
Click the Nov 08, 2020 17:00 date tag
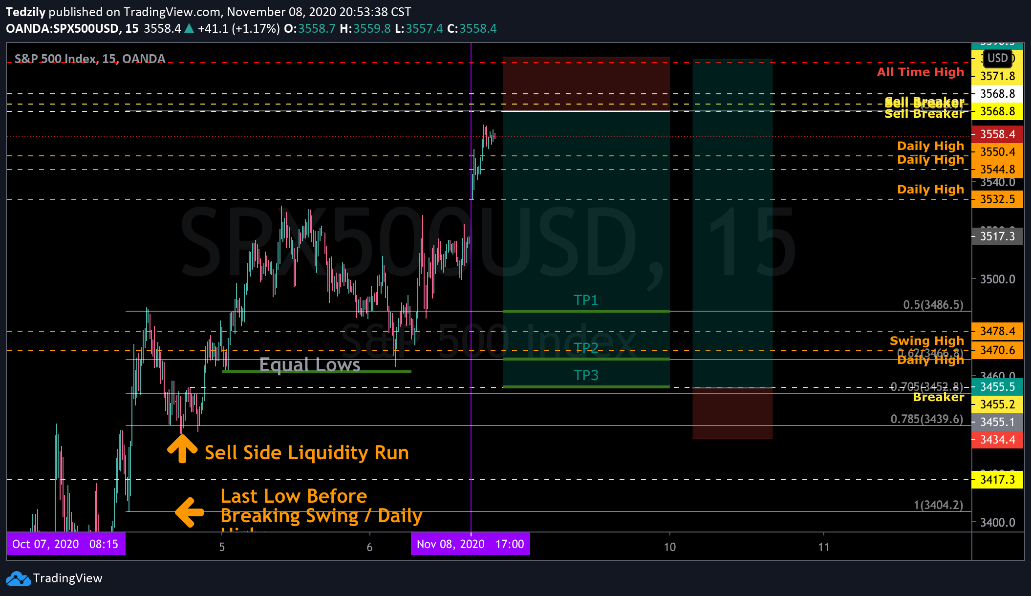[x=471, y=544]
